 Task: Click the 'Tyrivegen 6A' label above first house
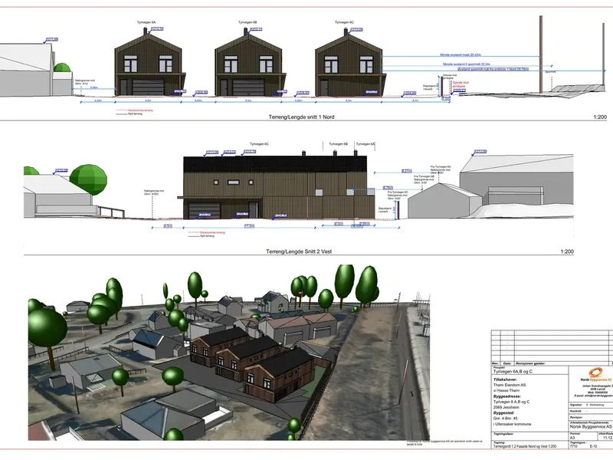[x=146, y=22]
